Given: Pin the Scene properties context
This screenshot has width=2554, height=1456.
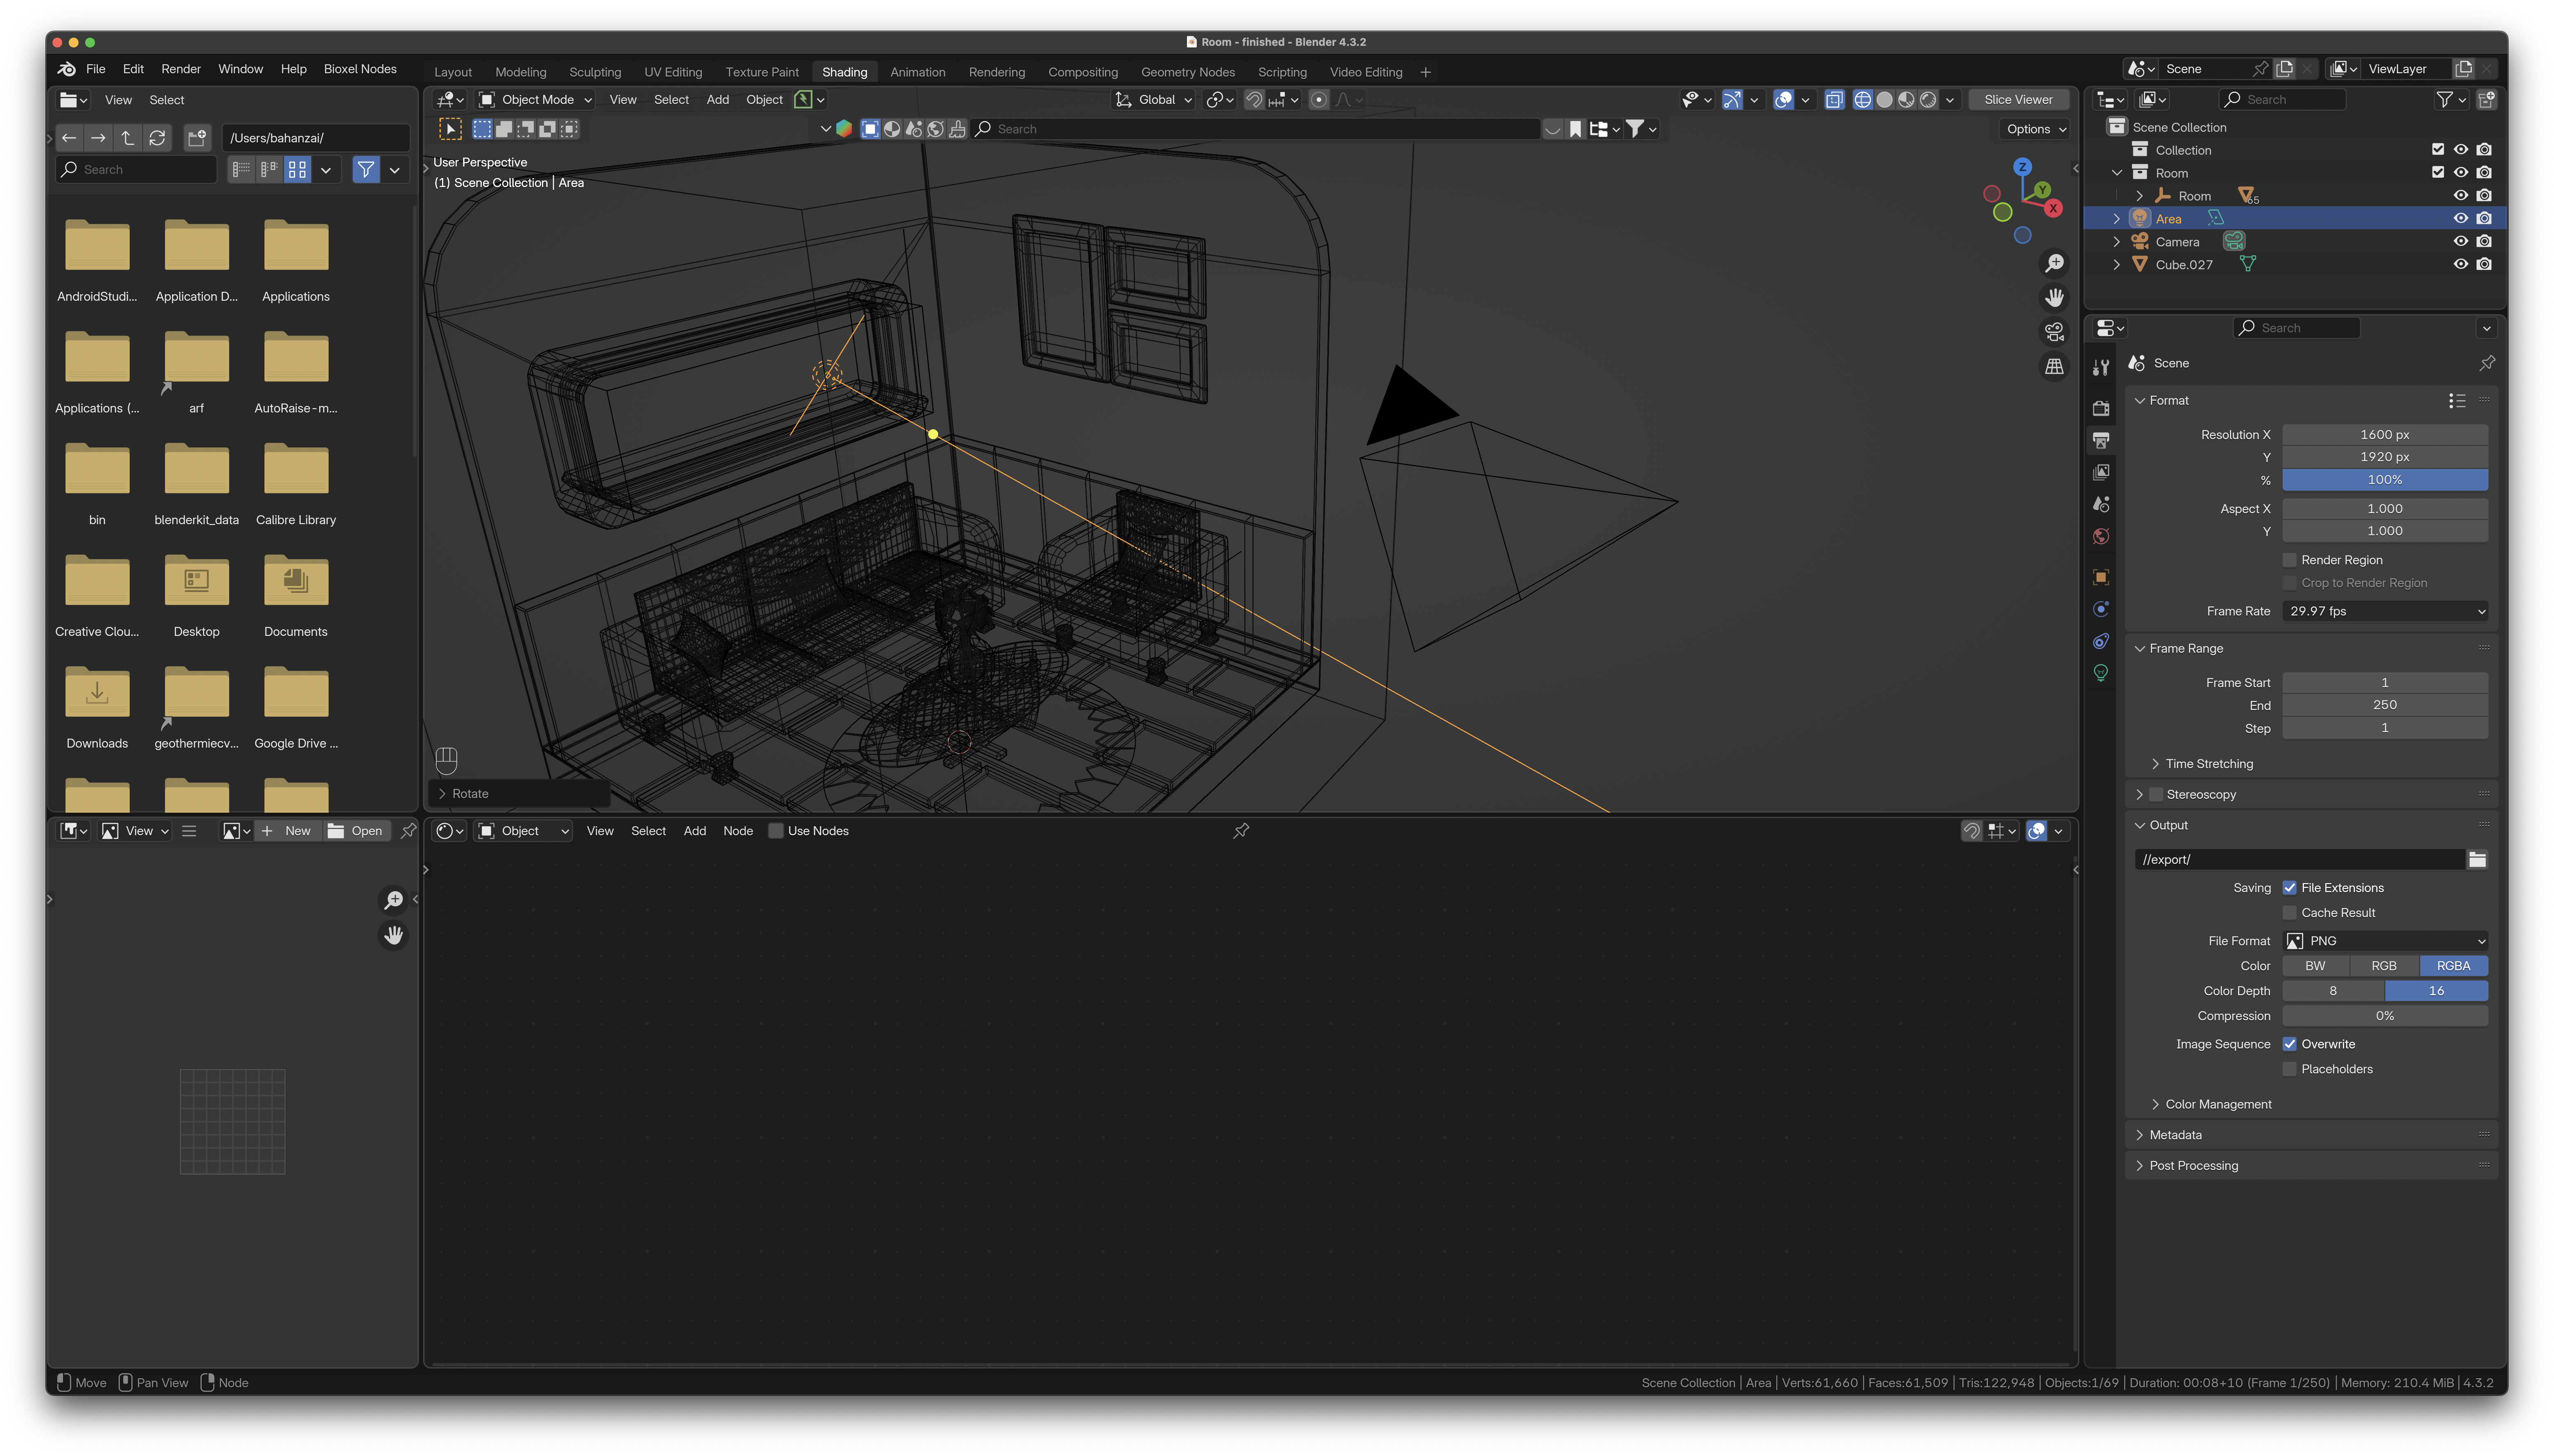Looking at the screenshot, I should [2486, 363].
